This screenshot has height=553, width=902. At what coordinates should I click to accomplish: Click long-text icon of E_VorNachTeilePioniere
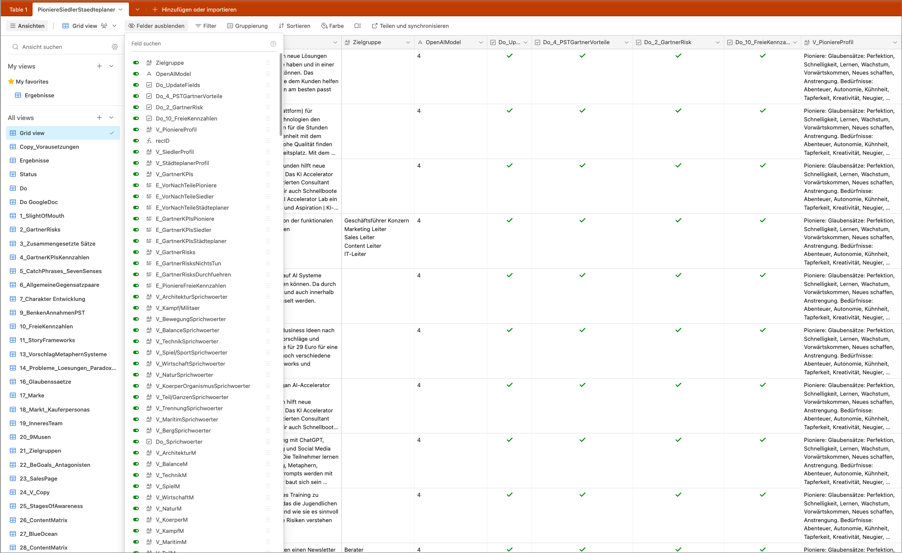pos(149,185)
